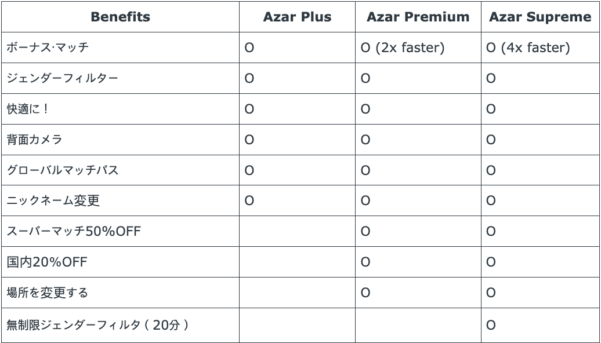Select the 背面カメラ benefit label
Image resolution: width=601 pixels, height=343 pixels.
click(34, 140)
